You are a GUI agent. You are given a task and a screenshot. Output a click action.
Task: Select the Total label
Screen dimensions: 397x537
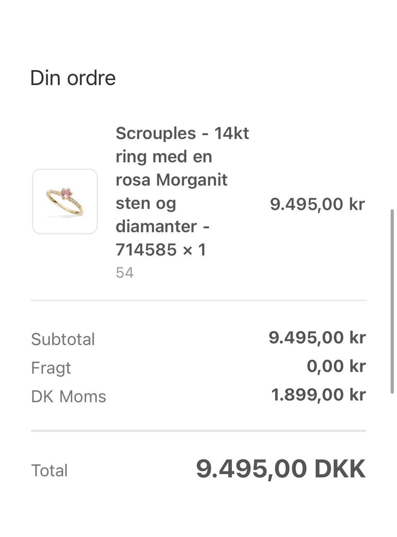point(49,470)
